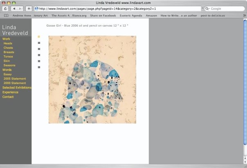Select the second gray image square

pos(39,43)
